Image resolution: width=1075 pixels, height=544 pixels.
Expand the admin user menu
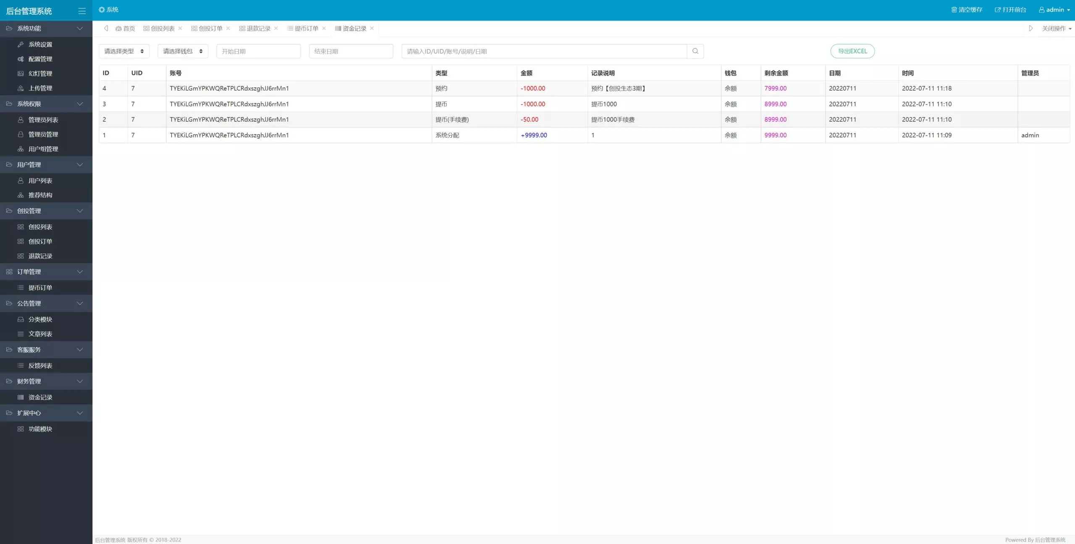coord(1054,10)
